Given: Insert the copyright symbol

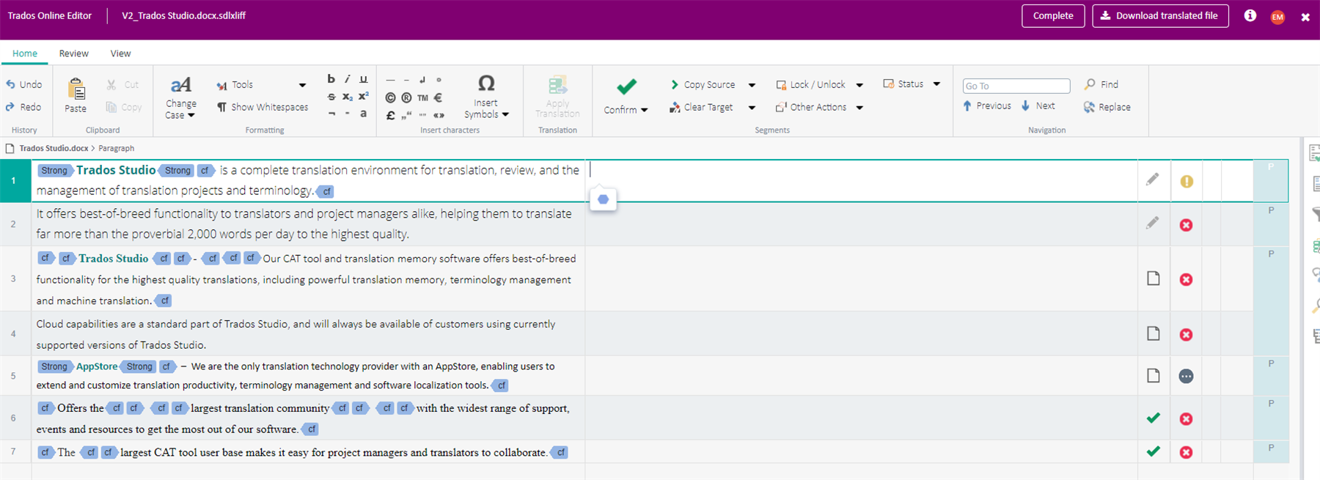Looking at the screenshot, I should coord(390,97).
